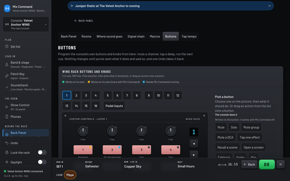290x181 pixels.
Task: Click the Mix Command app logo icon
Action: coord(7,9)
